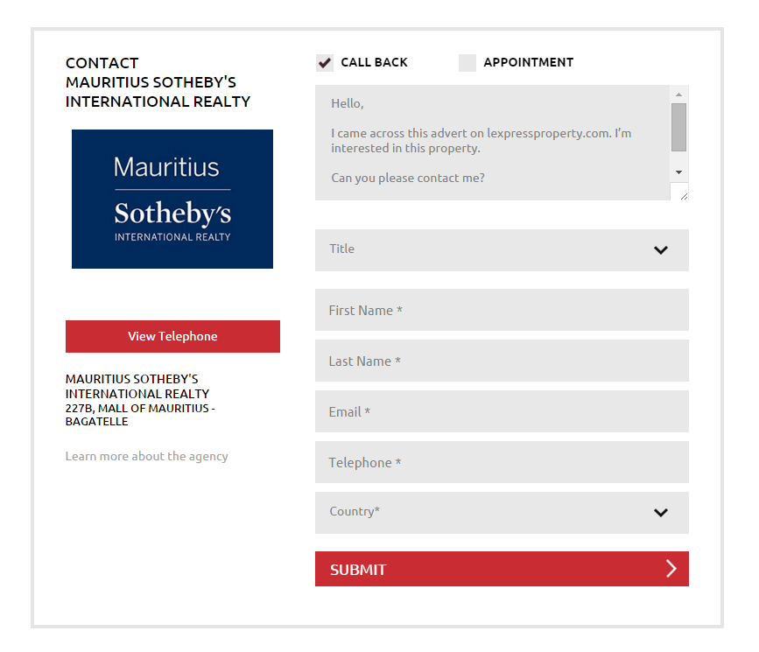The width and height of the screenshot is (759, 652).
Task: Open the Title dropdown
Action: [502, 250]
